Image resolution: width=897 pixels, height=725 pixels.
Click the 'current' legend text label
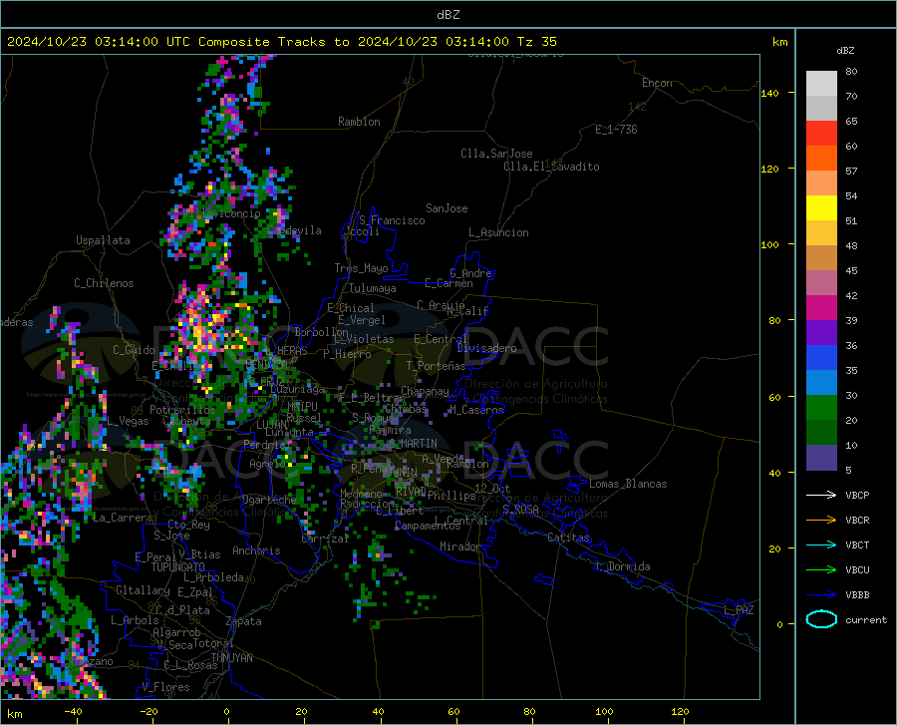click(866, 619)
